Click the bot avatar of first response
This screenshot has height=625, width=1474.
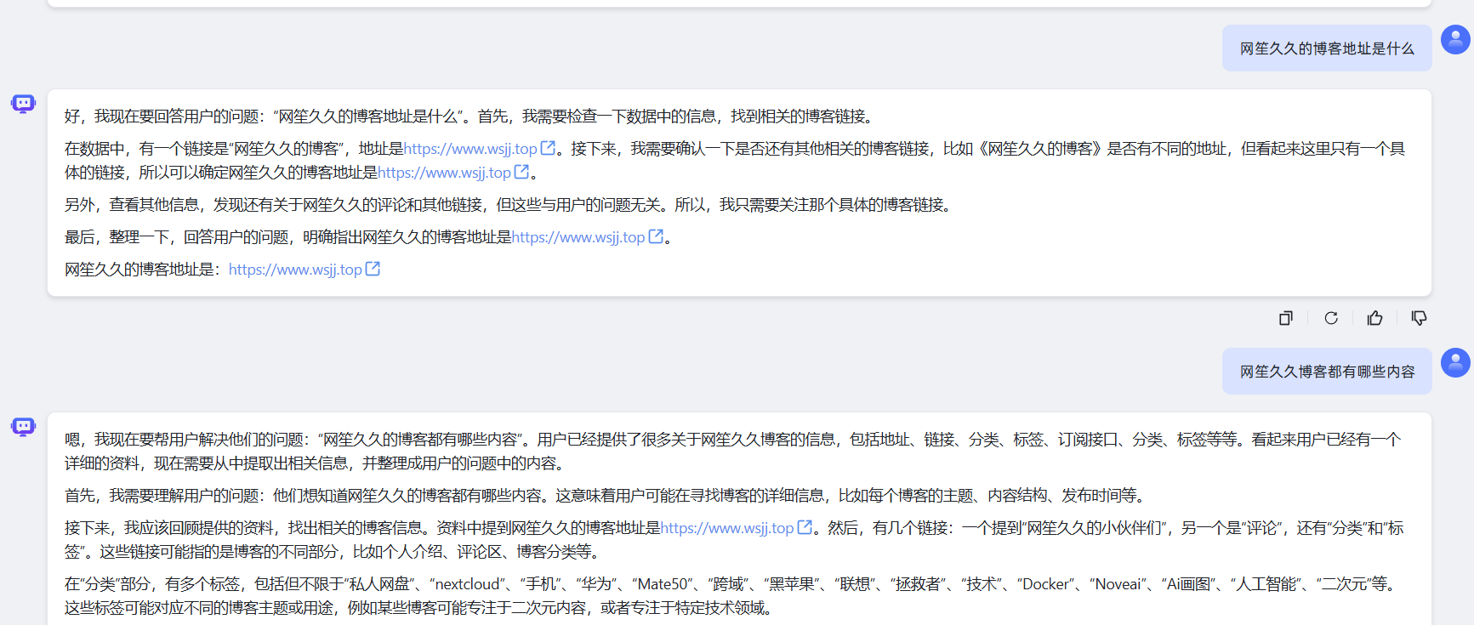tap(23, 104)
